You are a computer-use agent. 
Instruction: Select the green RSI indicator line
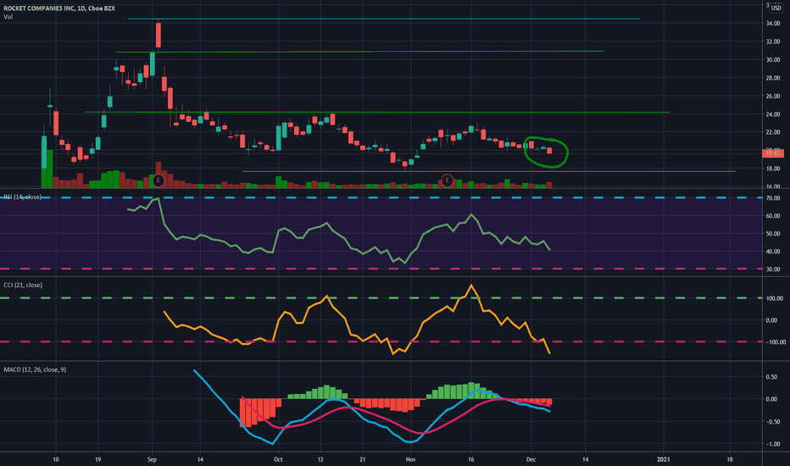pos(338,230)
